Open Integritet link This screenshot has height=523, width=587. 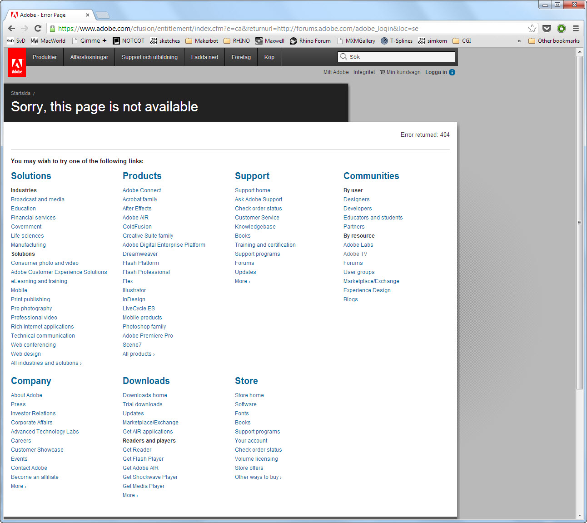(x=364, y=72)
